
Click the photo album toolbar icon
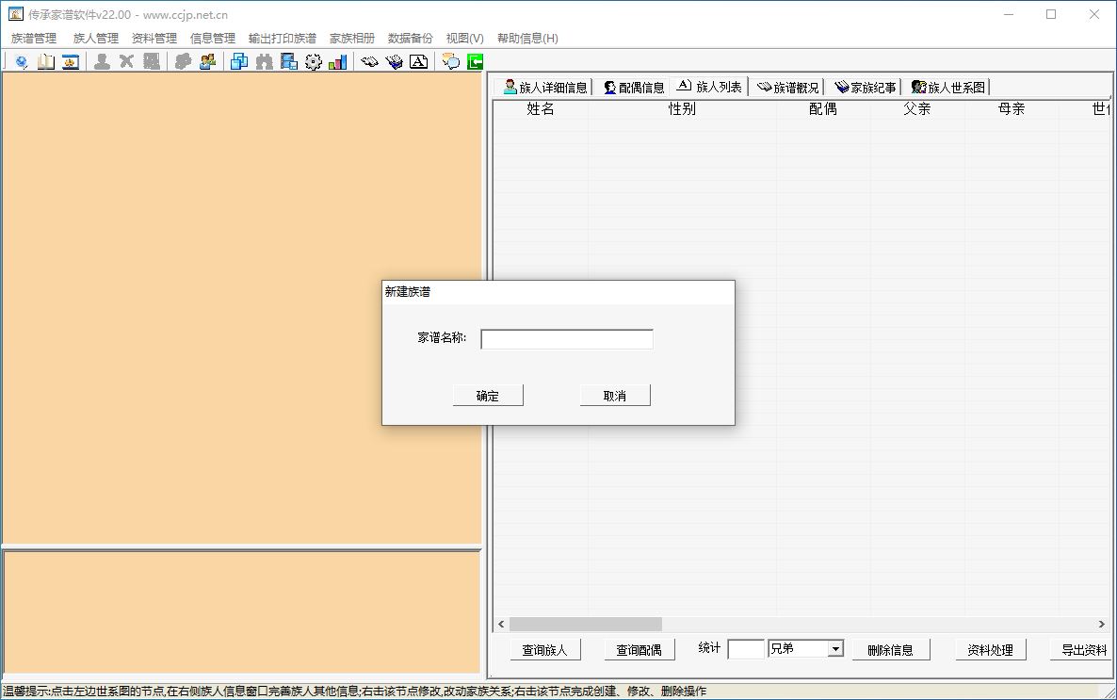coord(71,60)
